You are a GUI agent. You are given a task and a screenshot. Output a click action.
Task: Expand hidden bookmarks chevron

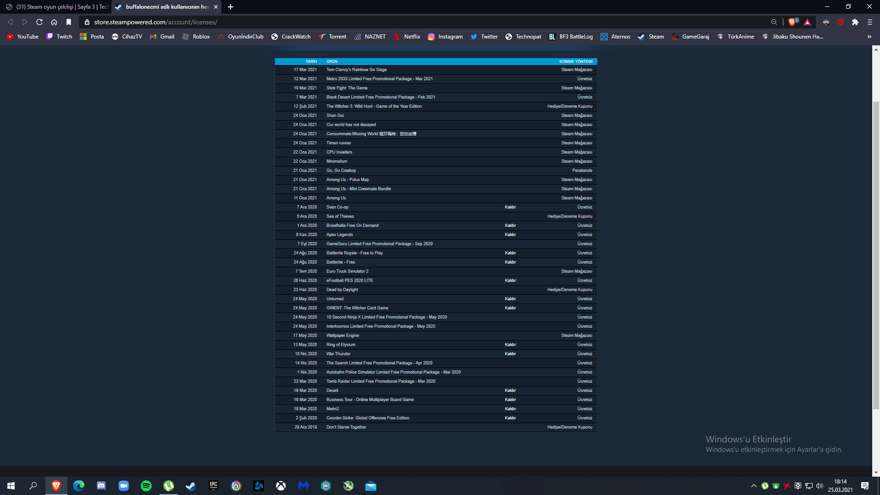(x=869, y=37)
